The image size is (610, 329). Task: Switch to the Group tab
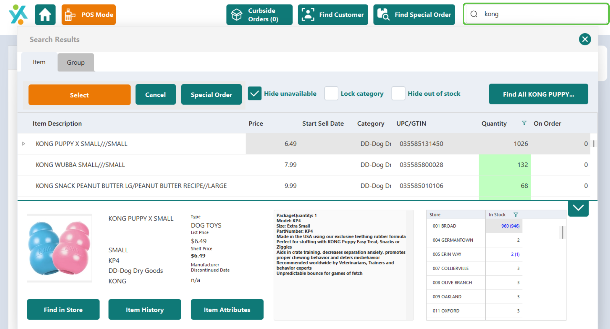76,62
